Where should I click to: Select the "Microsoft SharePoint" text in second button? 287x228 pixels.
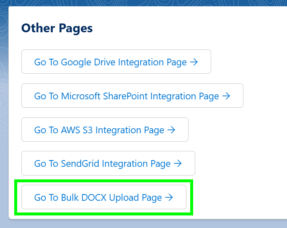(x=104, y=96)
